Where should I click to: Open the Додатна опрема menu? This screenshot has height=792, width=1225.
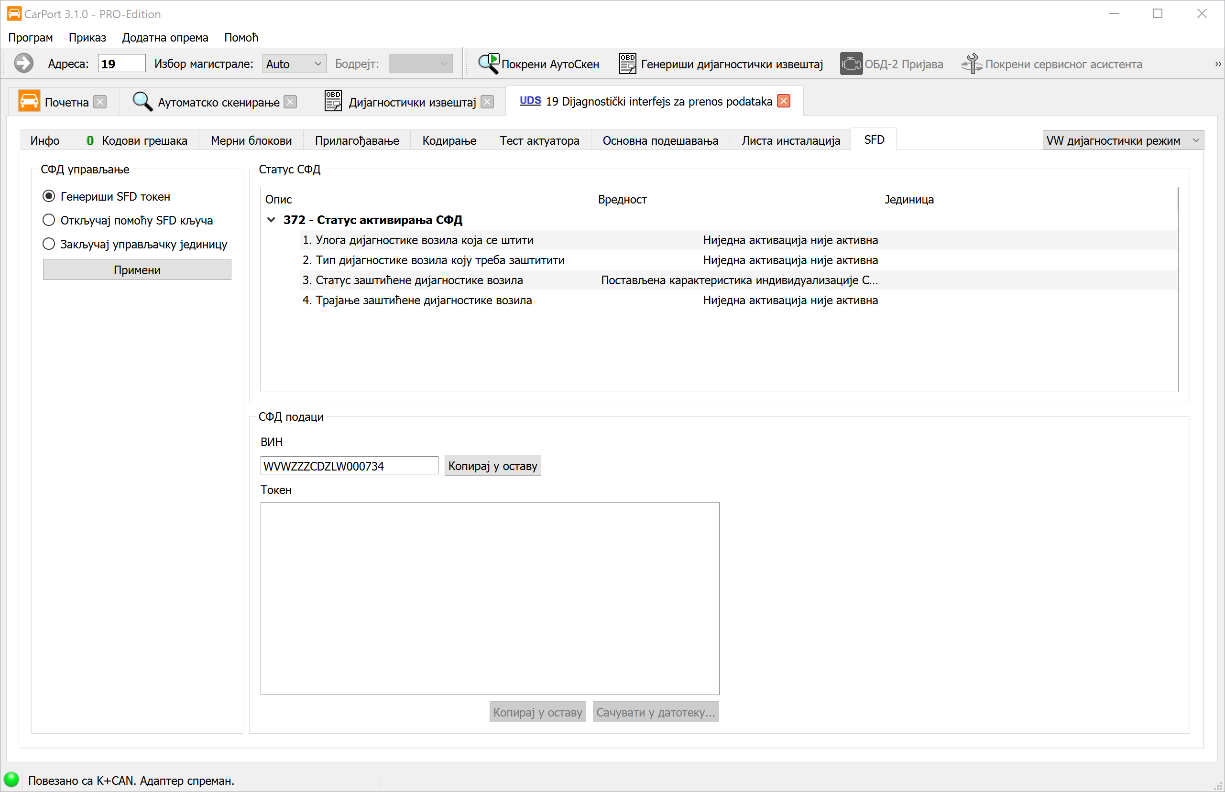pos(164,38)
